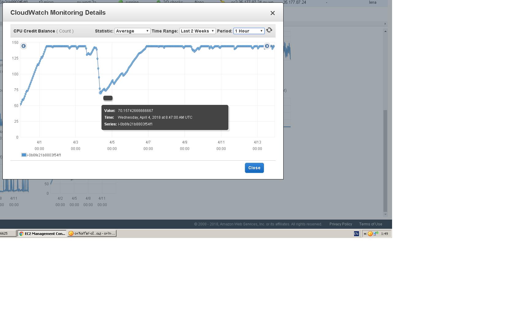The width and height of the screenshot is (515, 322).
Task: Open the Period dropdown showing 1 Hour
Action: coord(249,31)
